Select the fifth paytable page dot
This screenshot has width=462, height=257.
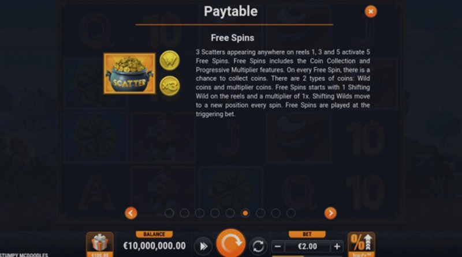pos(230,213)
